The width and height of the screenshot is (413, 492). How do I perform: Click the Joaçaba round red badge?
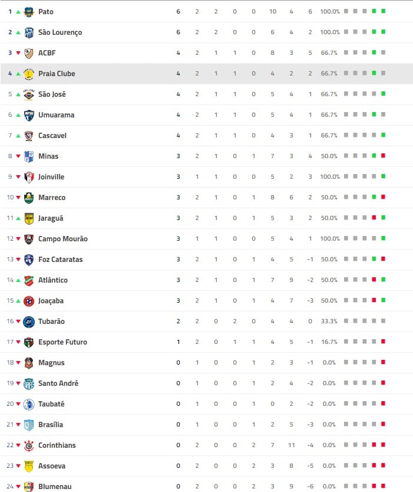coord(29,301)
